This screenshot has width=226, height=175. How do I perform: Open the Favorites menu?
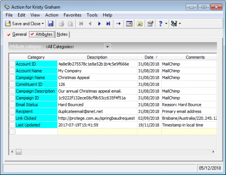point(72,15)
